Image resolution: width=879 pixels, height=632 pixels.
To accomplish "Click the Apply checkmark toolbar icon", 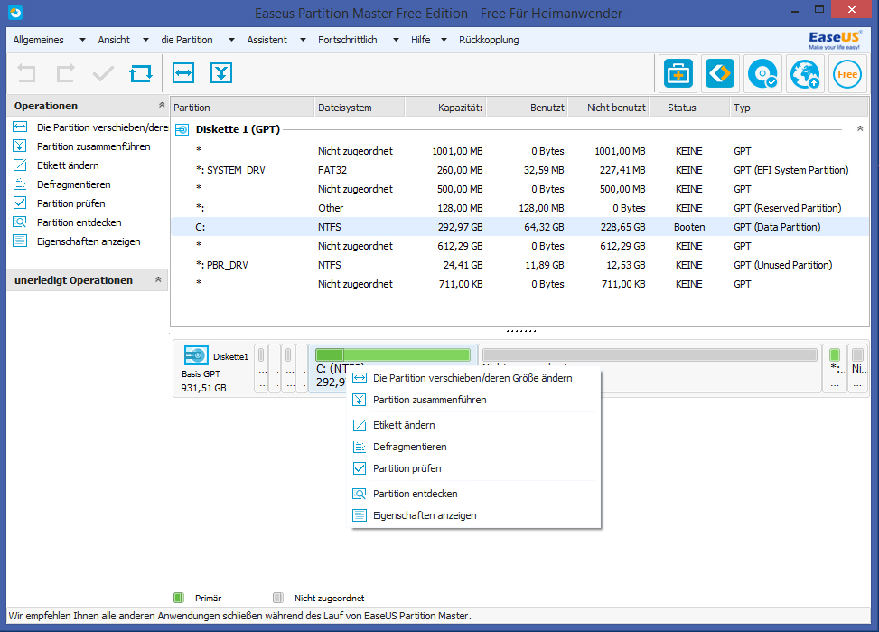I will [103, 73].
